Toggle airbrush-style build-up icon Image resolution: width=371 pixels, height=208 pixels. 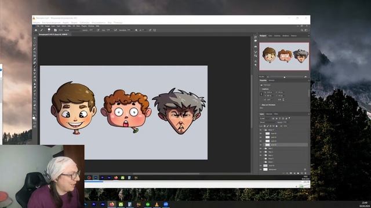pyautogui.click(x=115, y=30)
